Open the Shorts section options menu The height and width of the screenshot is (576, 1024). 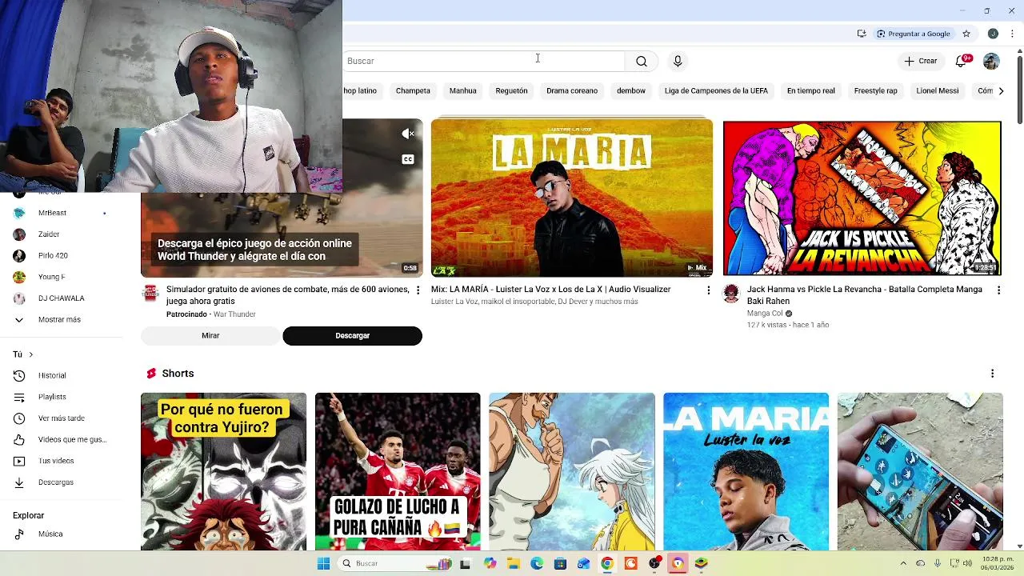point(992,374)
